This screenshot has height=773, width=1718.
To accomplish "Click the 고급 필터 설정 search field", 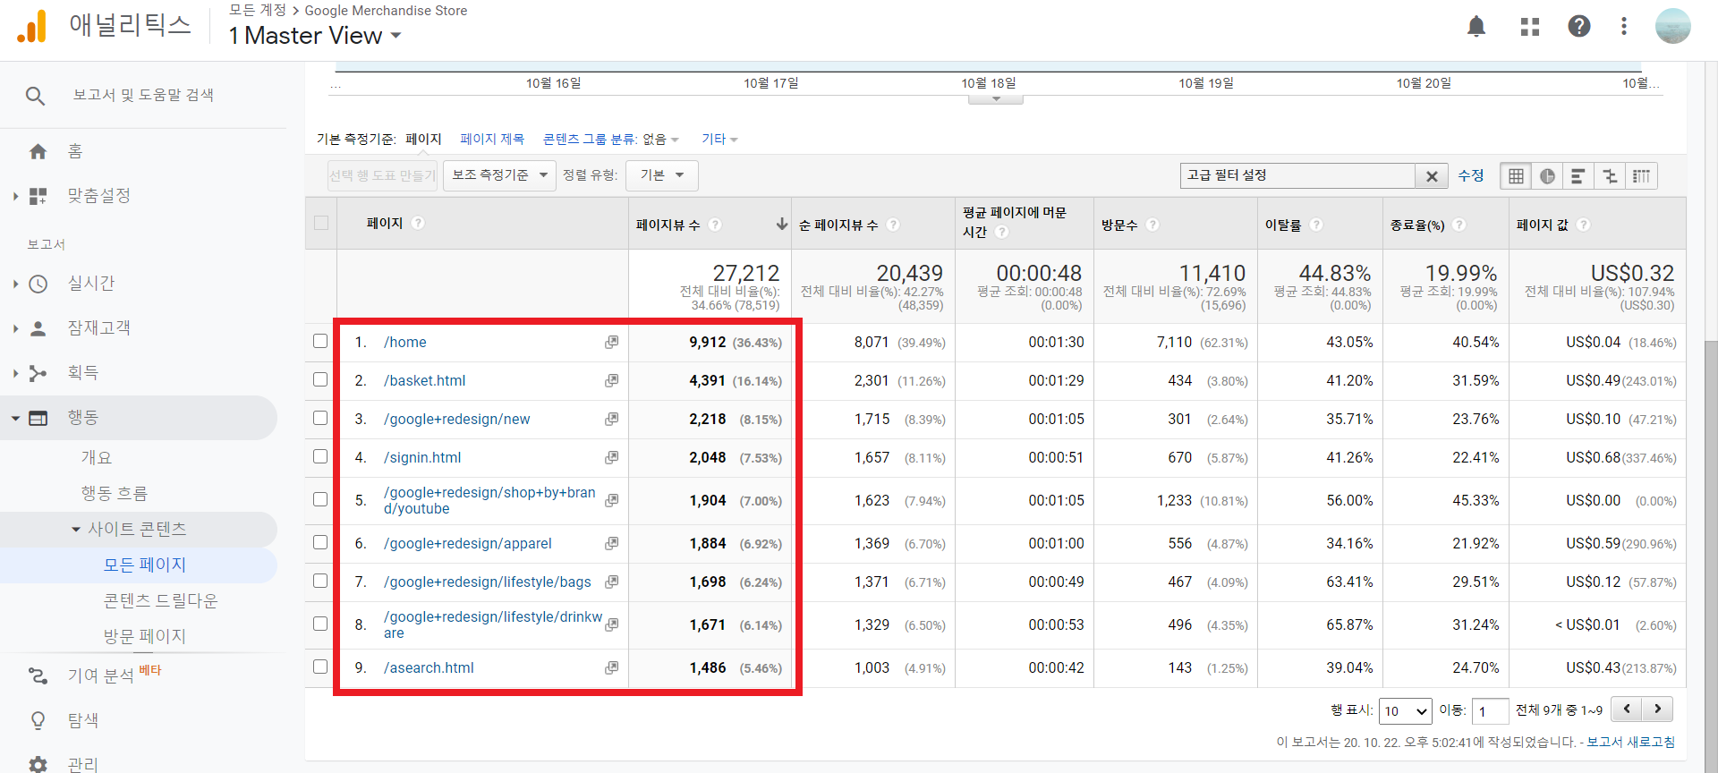I will click(1297, 175).
